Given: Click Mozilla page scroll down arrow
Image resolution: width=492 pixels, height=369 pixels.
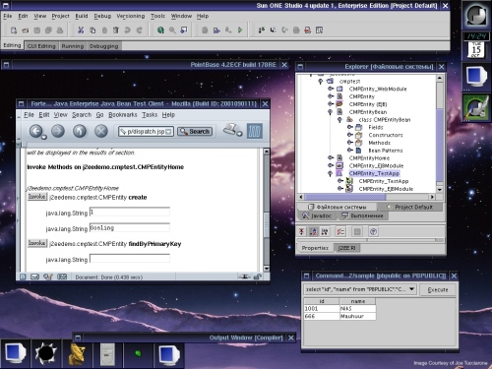Looking at the screenshot, I should 267,269.
